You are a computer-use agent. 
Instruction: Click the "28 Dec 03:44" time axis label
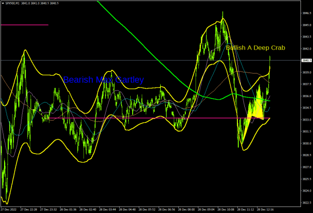tap(108, 209)
